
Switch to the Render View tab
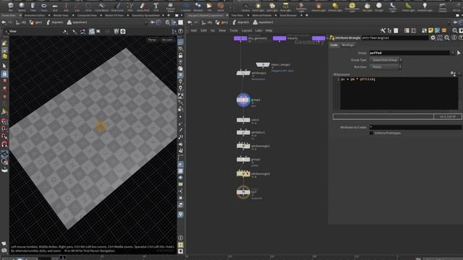point(61,15)
